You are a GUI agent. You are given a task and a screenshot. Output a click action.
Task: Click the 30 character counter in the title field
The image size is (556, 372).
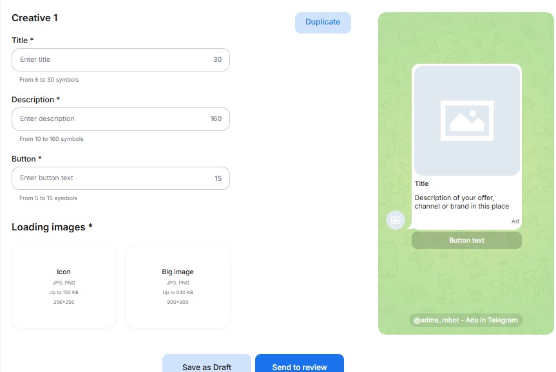pyautogui.click(x=217, y=60)
